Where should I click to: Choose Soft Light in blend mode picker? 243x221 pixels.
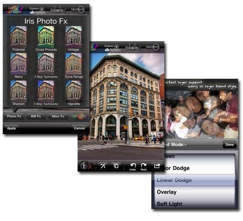(195, 204)
